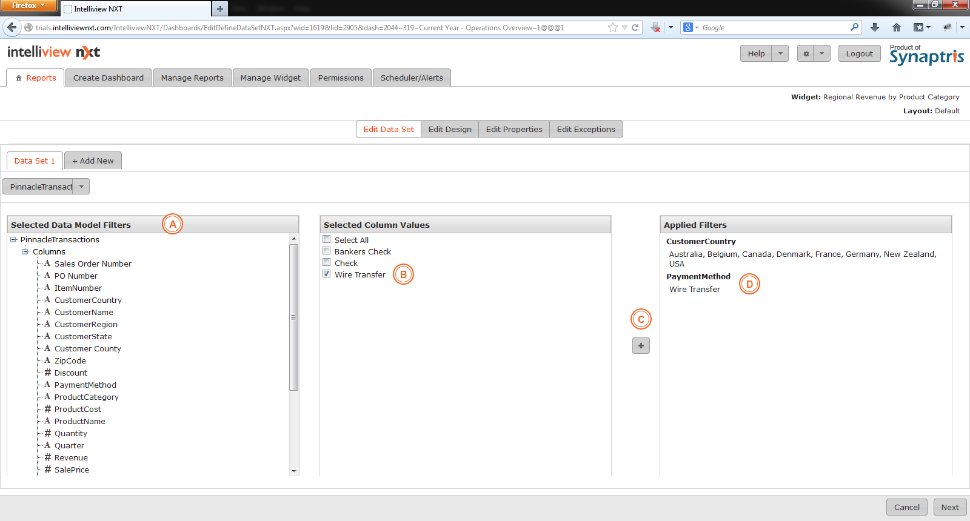Open a new browser tab

click(x=220, y=8)
